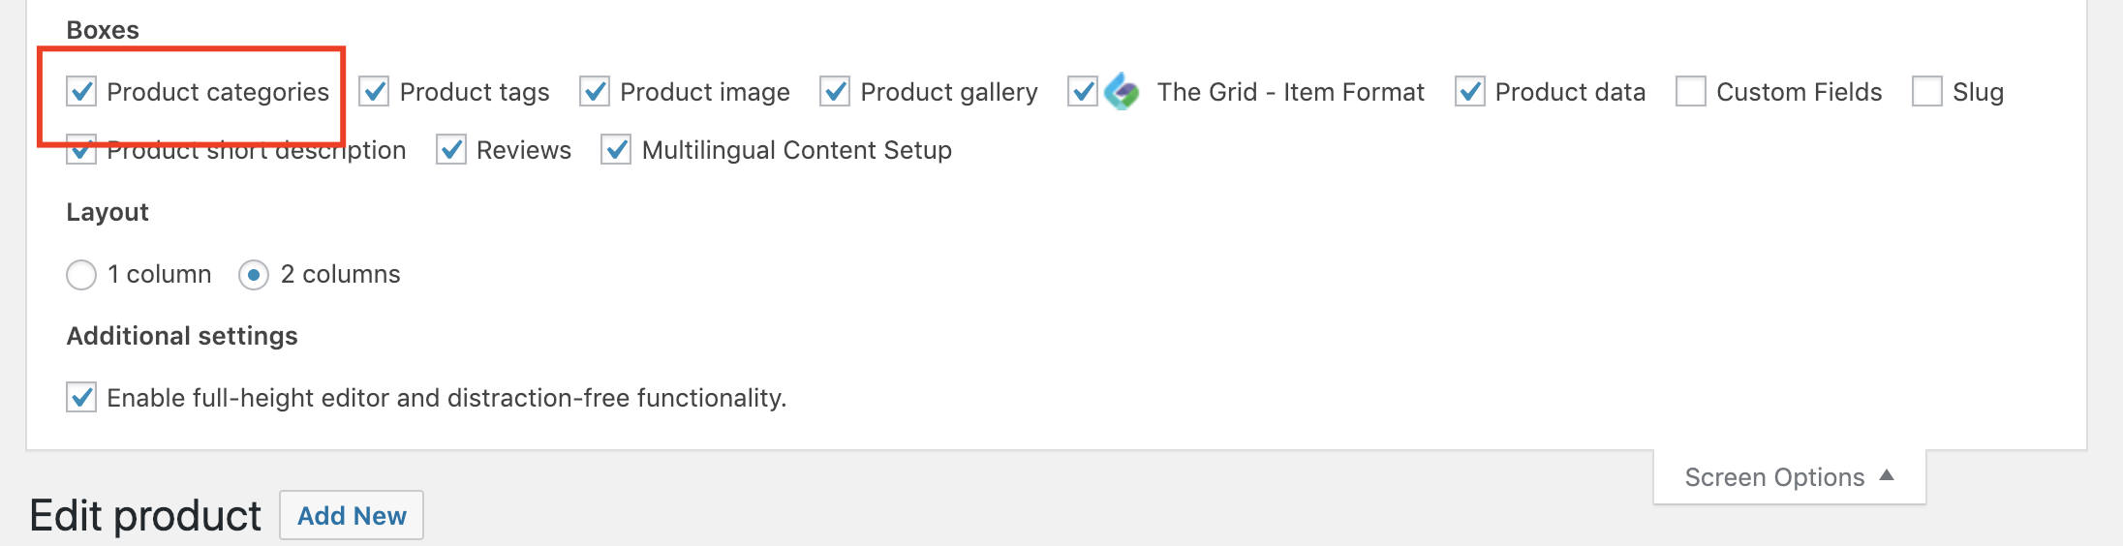This screenshot has width=2123, height=546.
Task: Disable Multilingual Content Setup box
Action: click(x=616, y=150)
